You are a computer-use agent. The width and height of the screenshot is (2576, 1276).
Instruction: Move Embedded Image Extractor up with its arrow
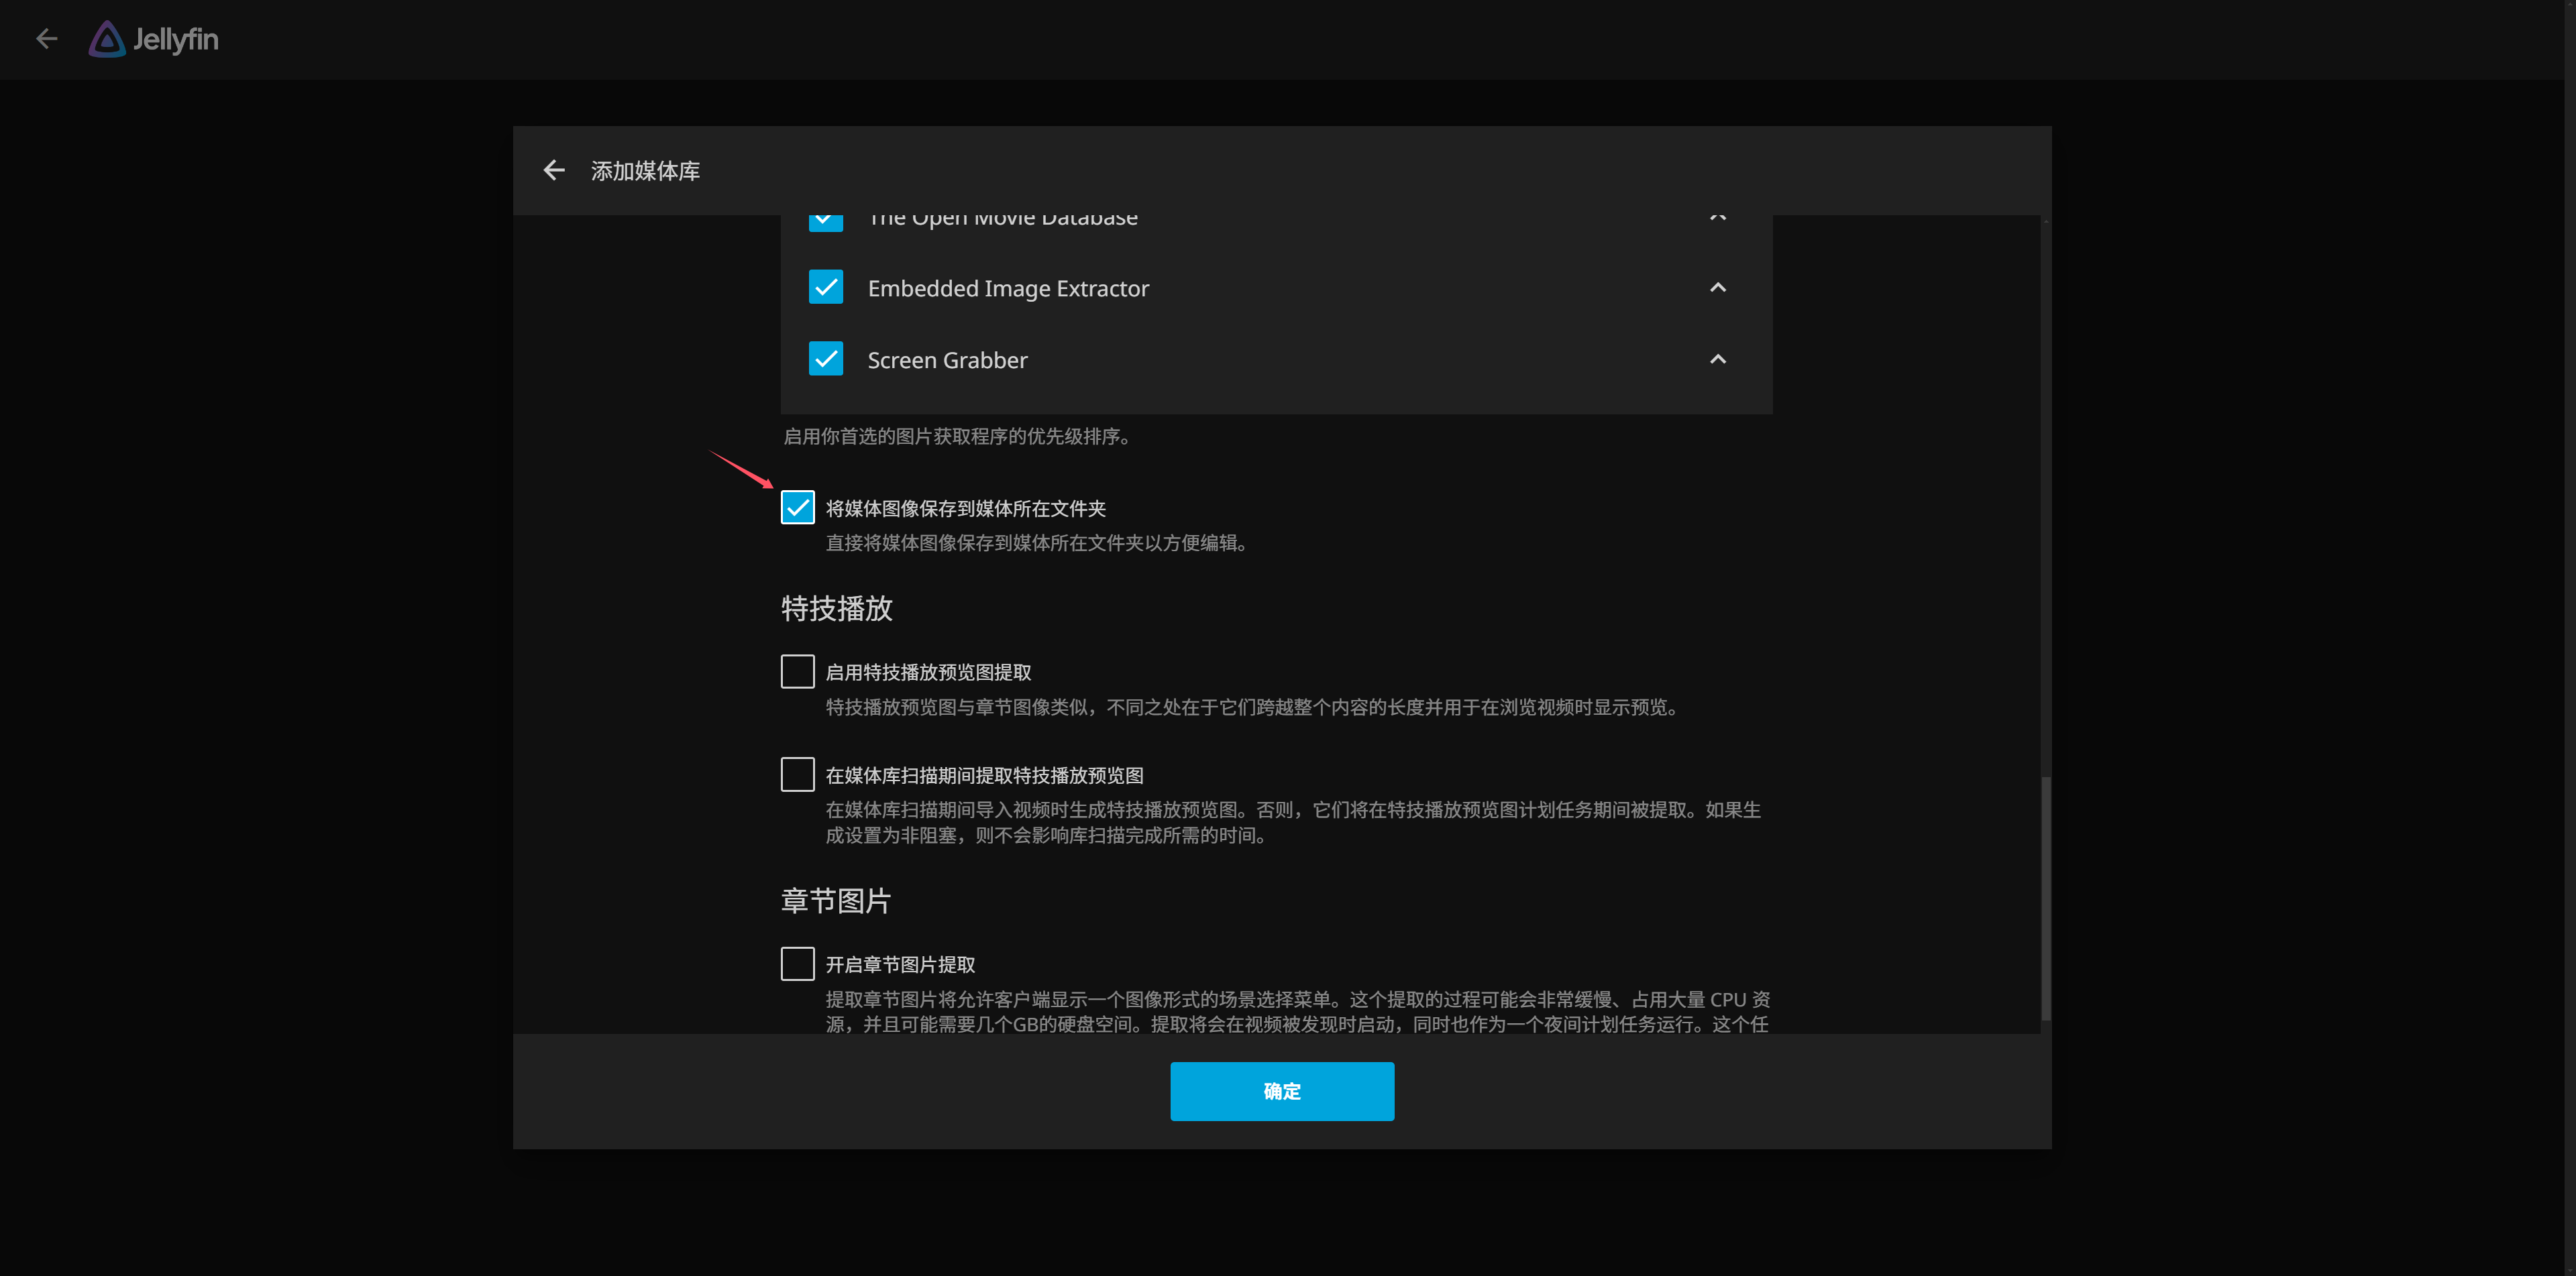1717,288
